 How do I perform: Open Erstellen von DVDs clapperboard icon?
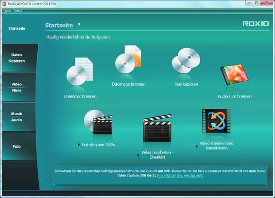pyautogui.click(x=98, y=122)
